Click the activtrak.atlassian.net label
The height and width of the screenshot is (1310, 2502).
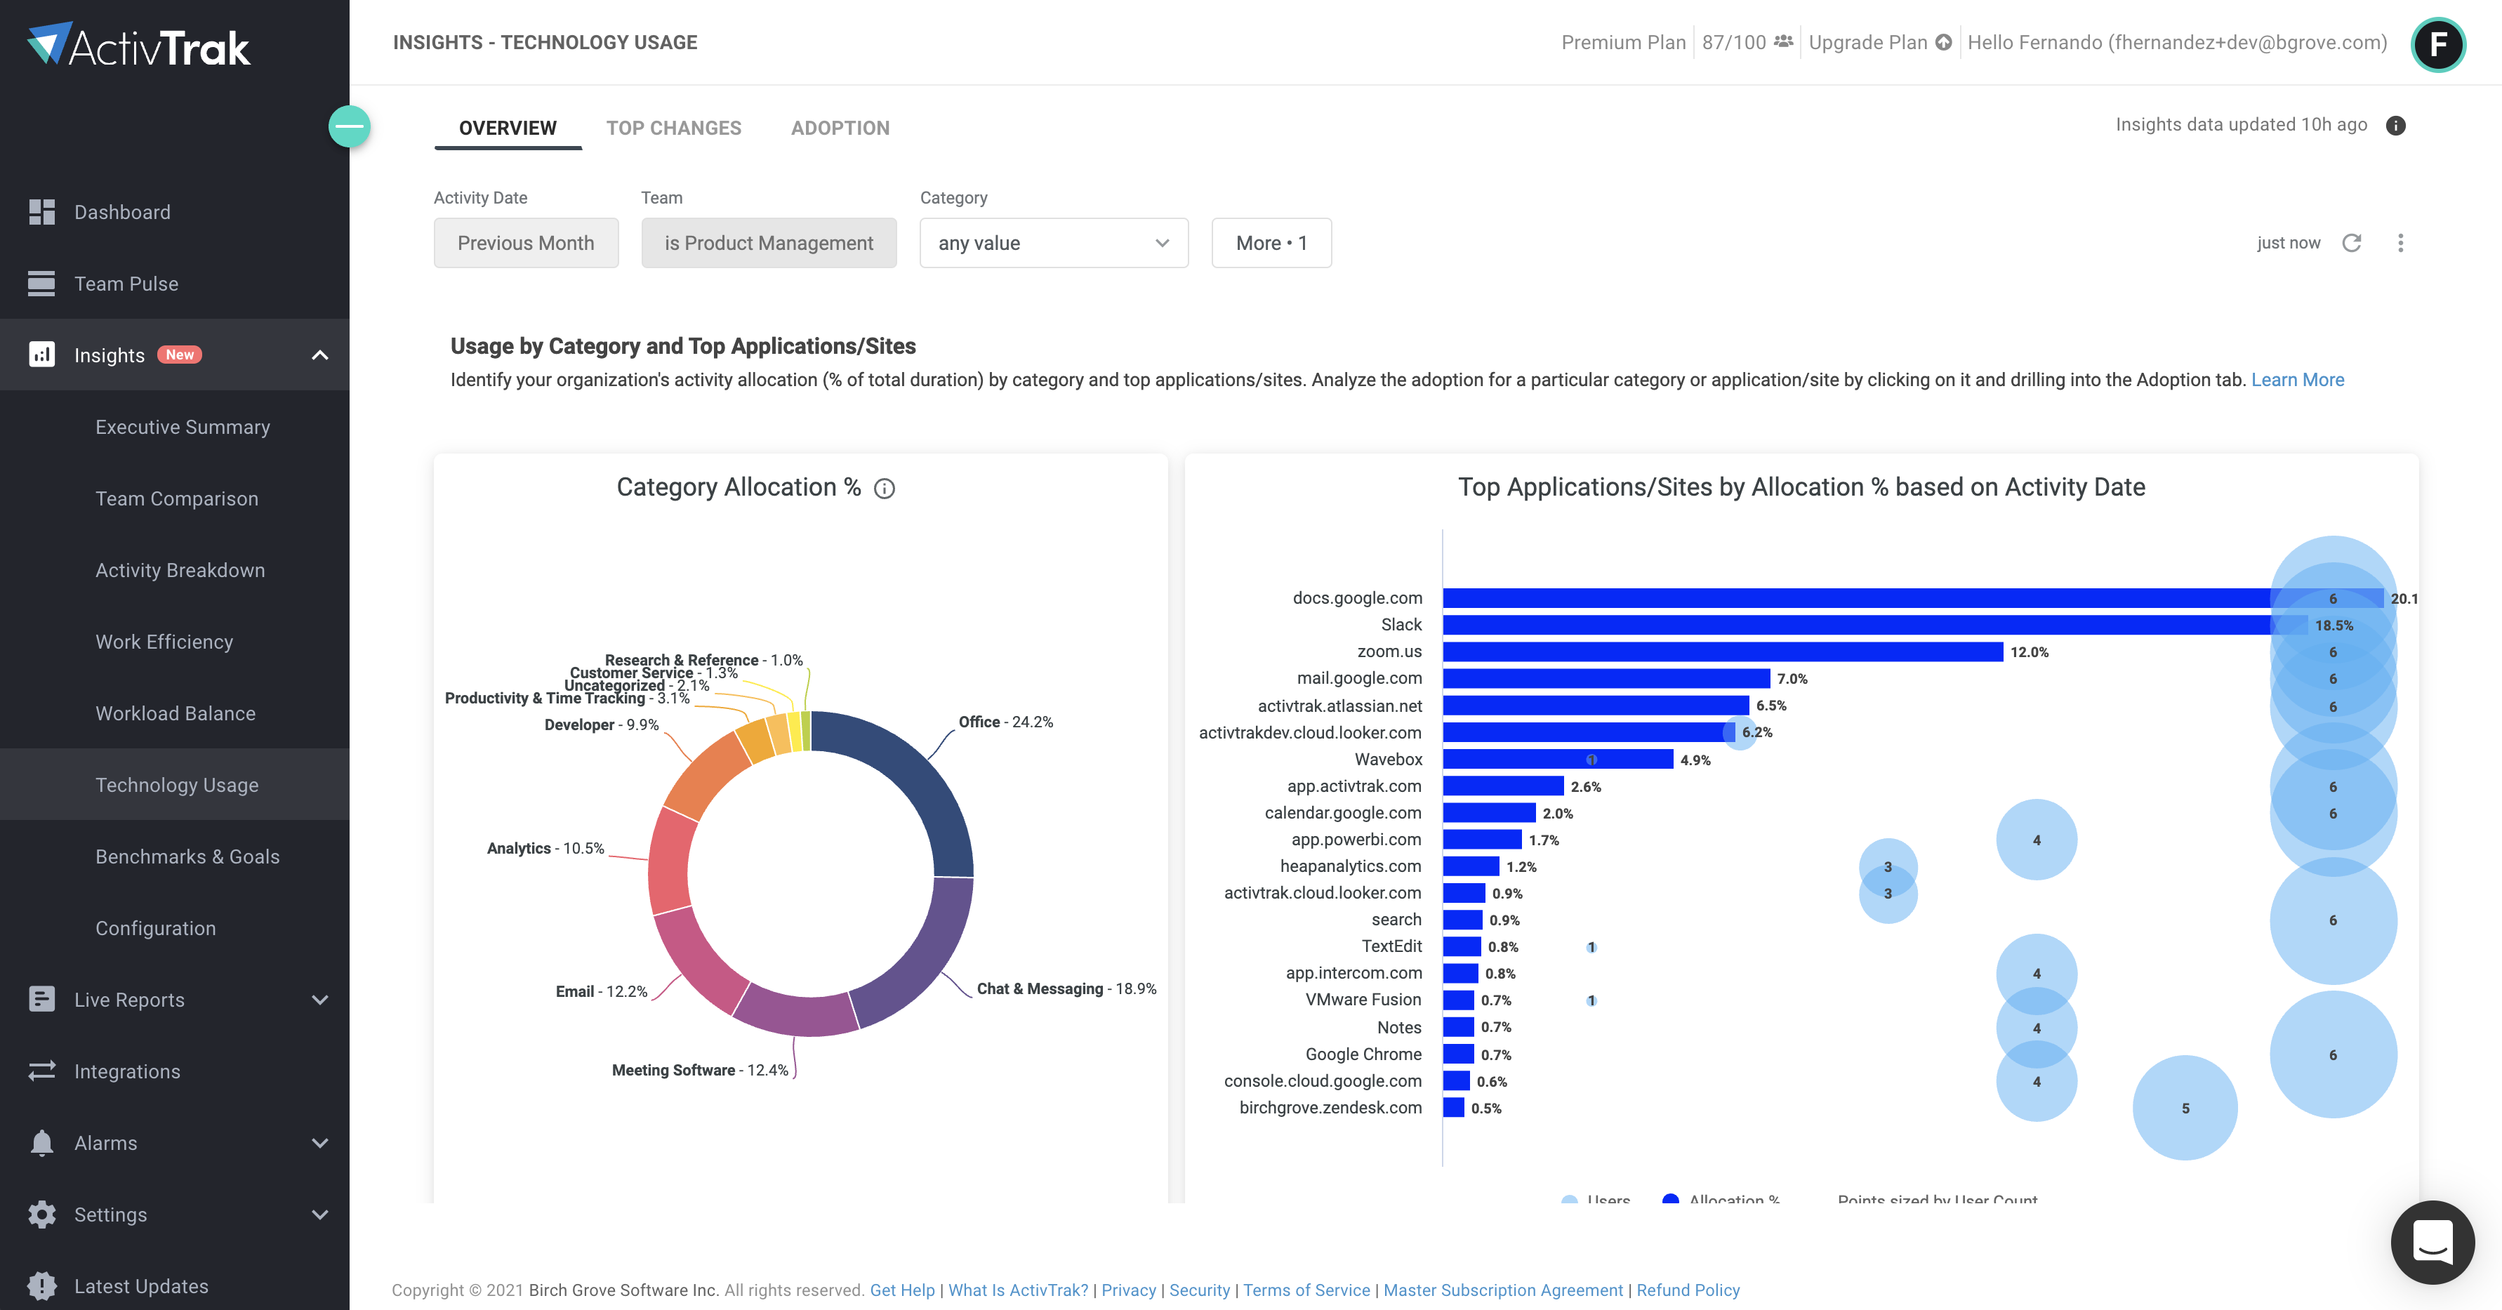click(1339, 706)
